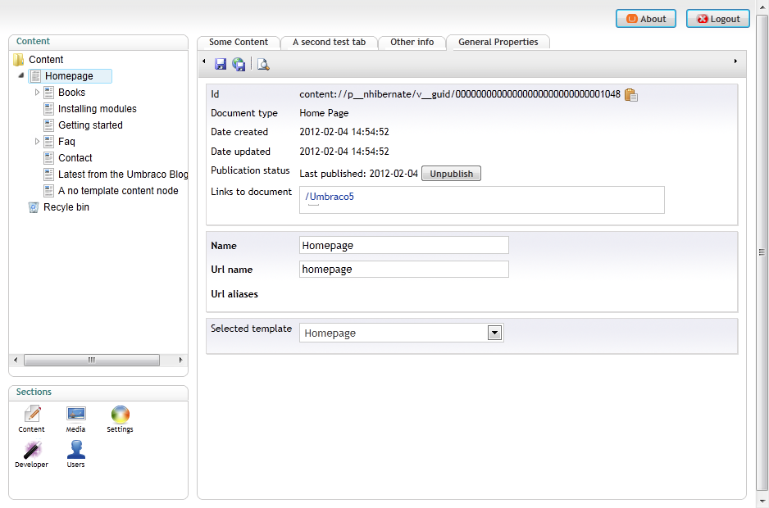
Task: Open the Developer section
Action: [x=32, y=454]
